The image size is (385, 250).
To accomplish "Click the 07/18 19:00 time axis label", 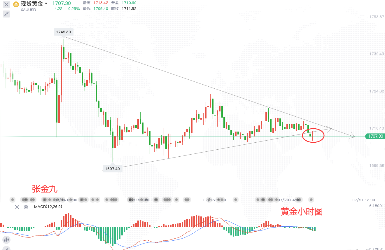I will click(215, 200).
